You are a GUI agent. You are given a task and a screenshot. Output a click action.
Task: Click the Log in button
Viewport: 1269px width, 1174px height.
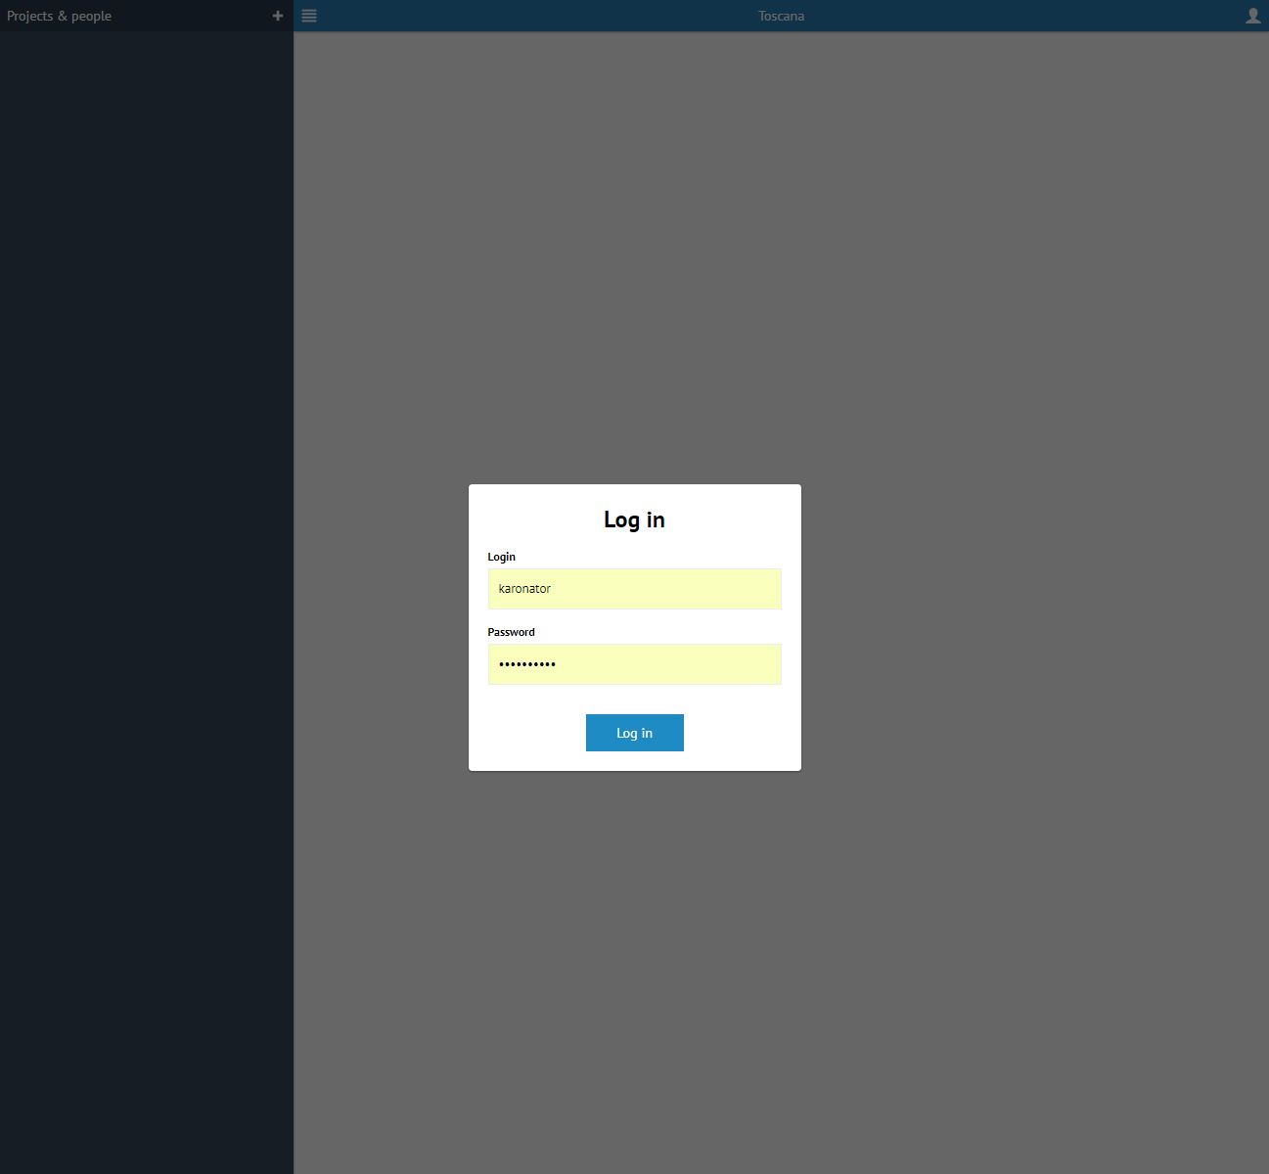634,733
